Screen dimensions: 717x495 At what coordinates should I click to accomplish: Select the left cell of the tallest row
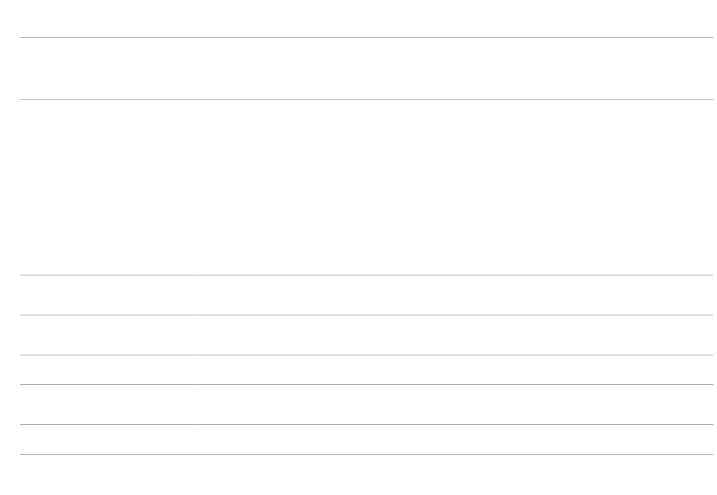click(x=109, y=187)
